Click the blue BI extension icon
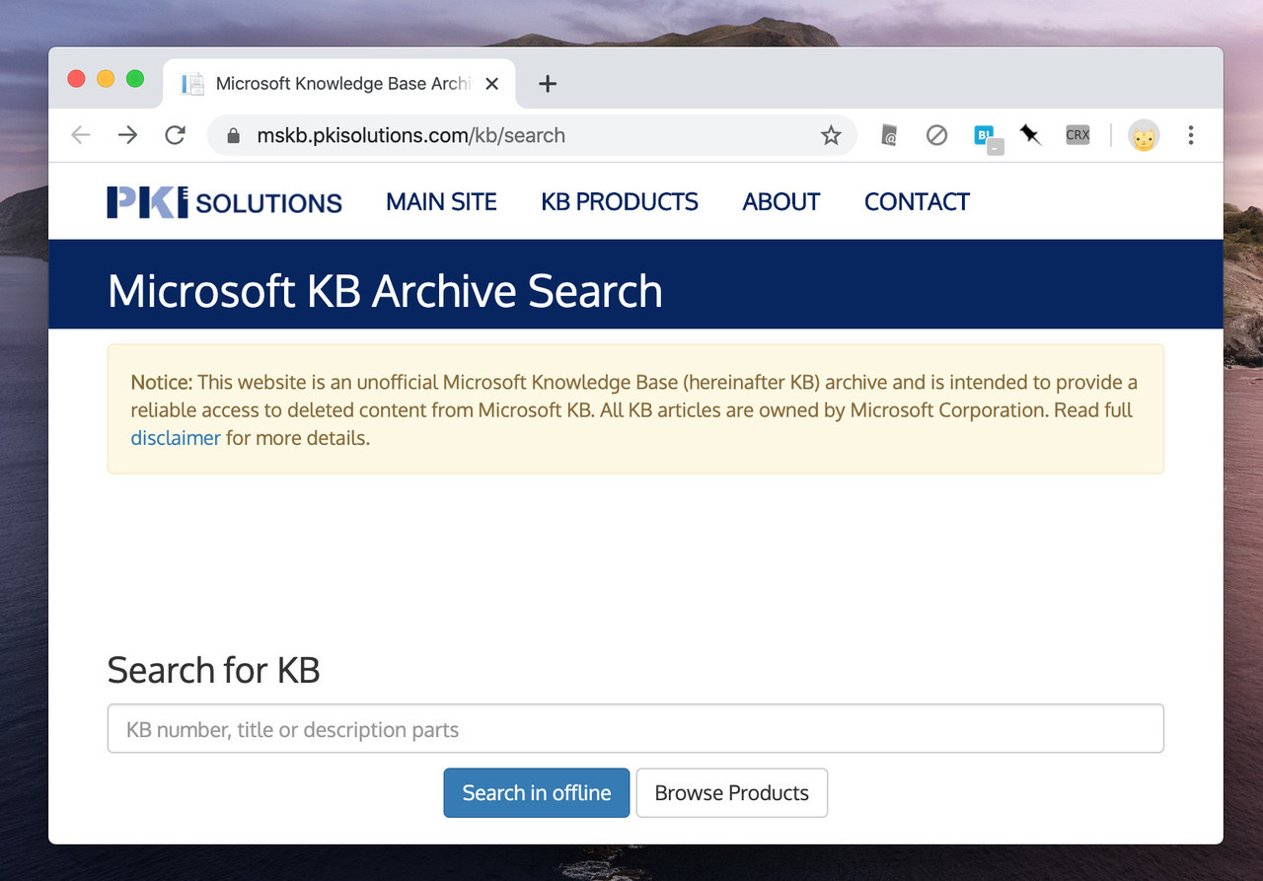Viewport: 1263px width, 881px height. tap(985, 136)
